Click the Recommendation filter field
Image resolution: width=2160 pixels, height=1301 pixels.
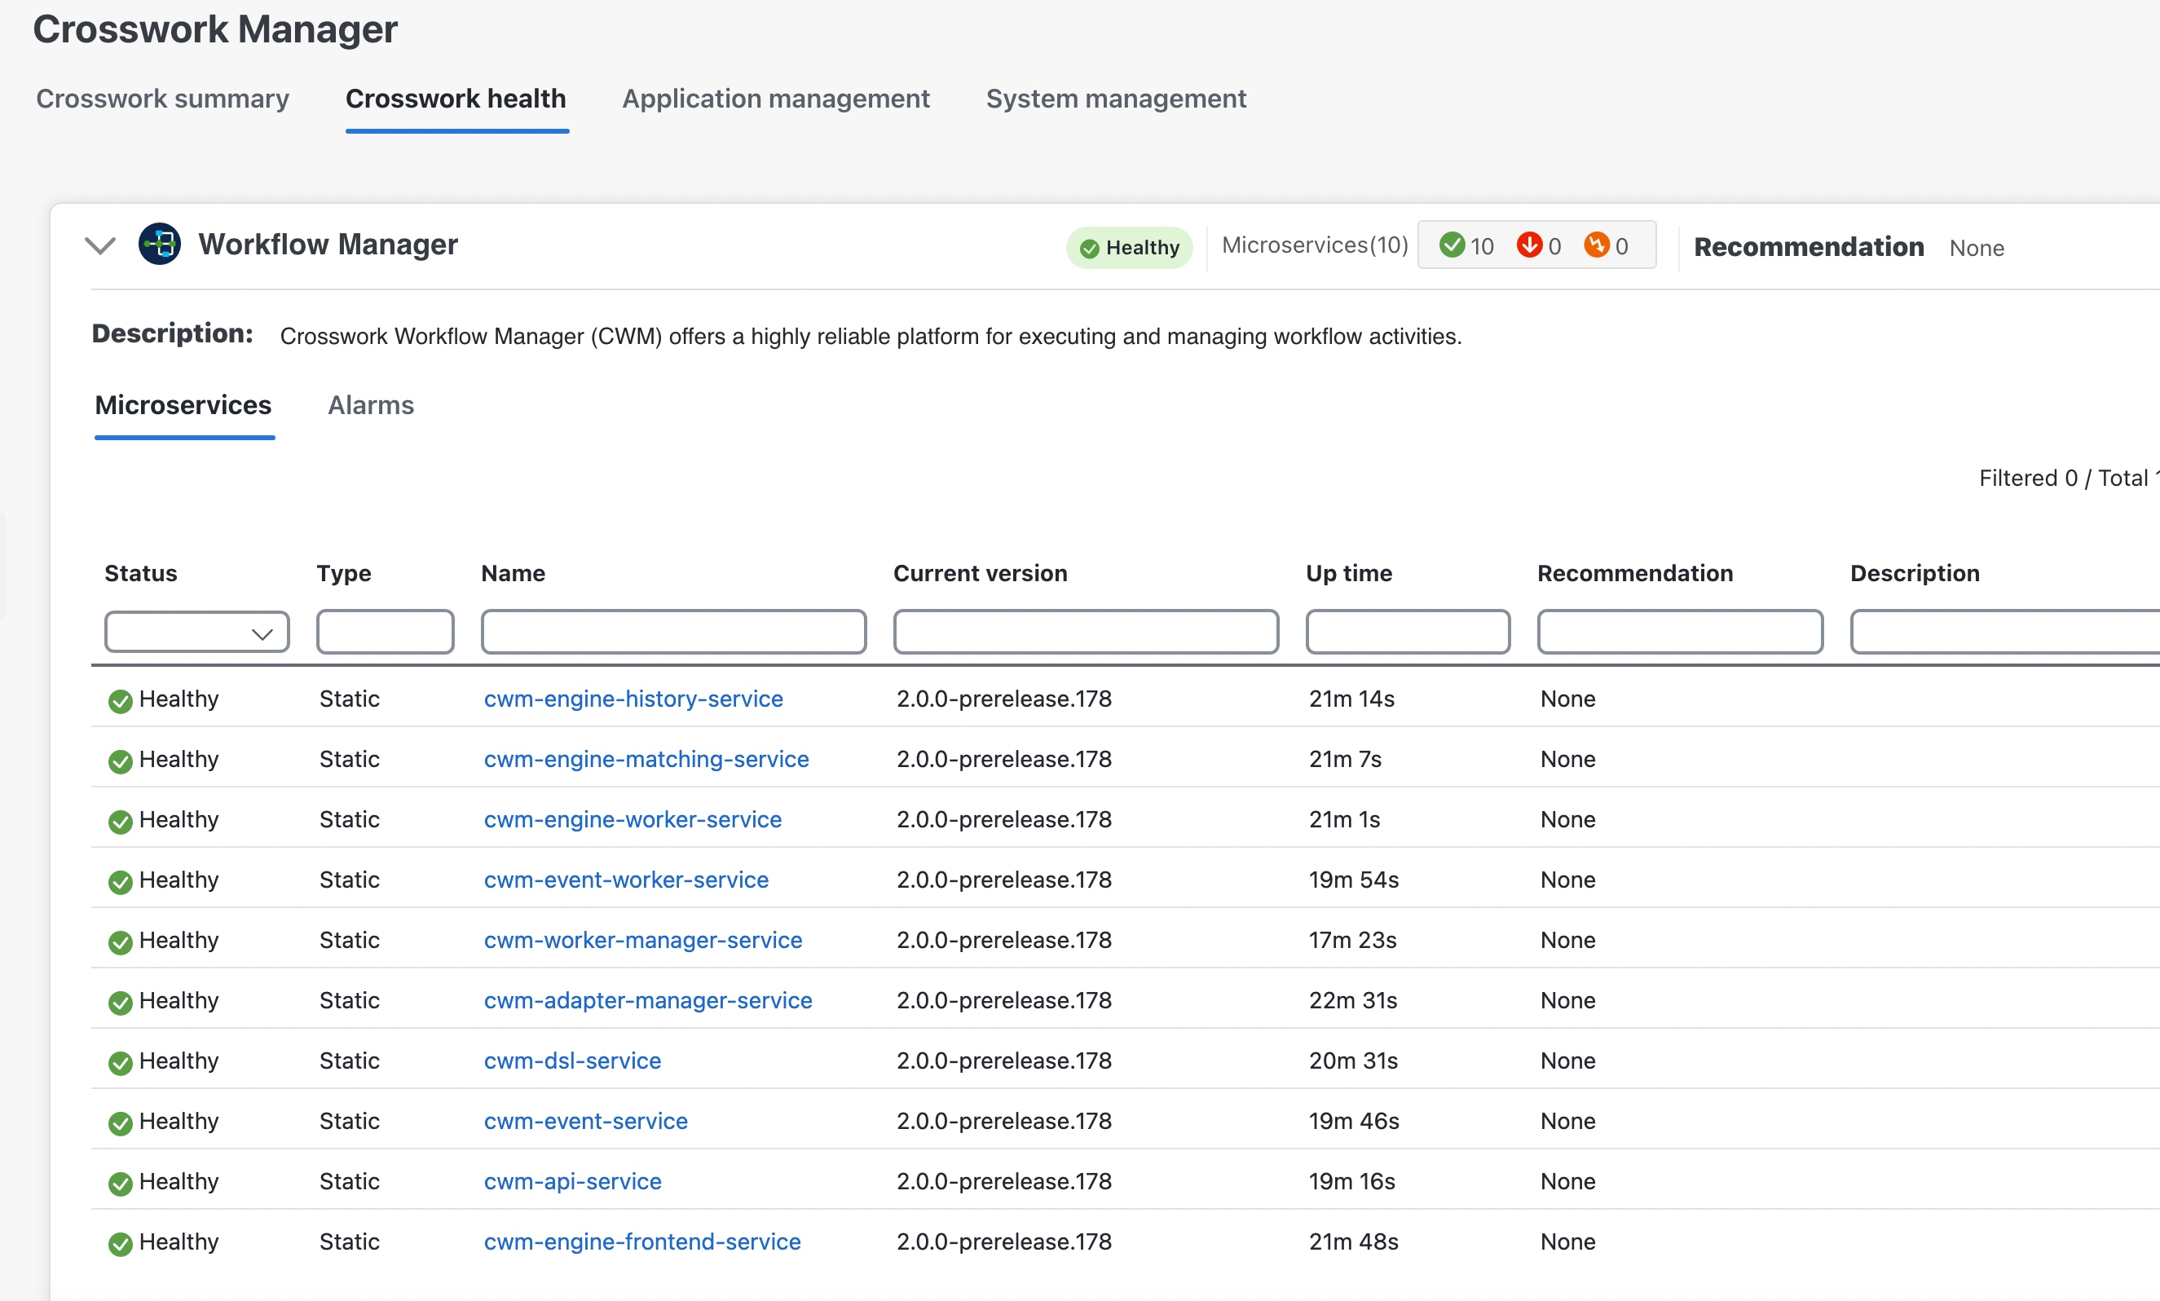(x=1681, y=632)
